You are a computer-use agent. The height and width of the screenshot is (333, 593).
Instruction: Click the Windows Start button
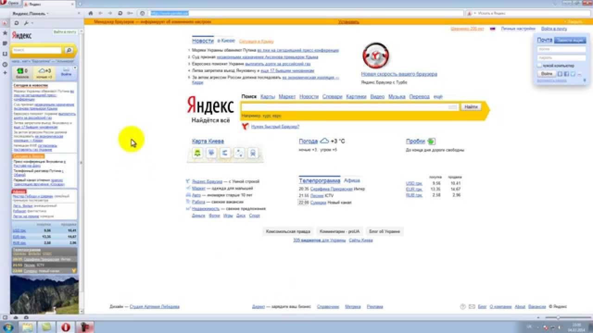click(x=8, y=327)
